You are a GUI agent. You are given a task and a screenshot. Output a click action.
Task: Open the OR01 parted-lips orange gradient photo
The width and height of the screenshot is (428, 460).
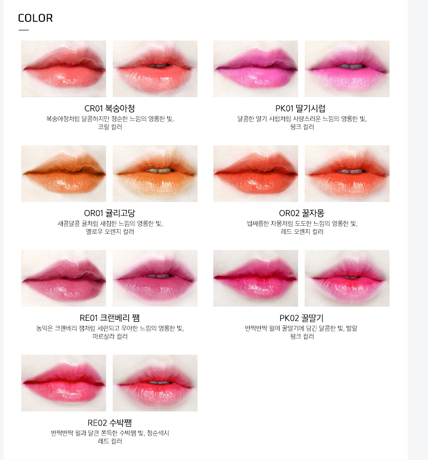point(155,174)
